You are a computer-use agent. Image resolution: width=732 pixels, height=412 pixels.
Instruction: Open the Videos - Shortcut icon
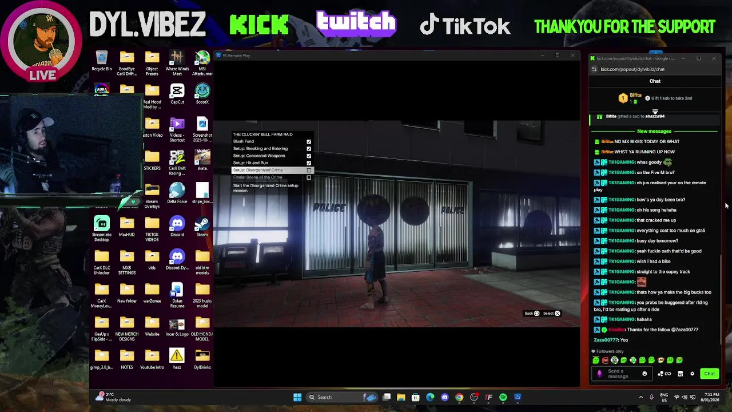(x=177, y=130)
